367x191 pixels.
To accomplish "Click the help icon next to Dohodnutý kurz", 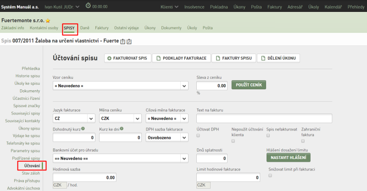I will click(83, 129).
